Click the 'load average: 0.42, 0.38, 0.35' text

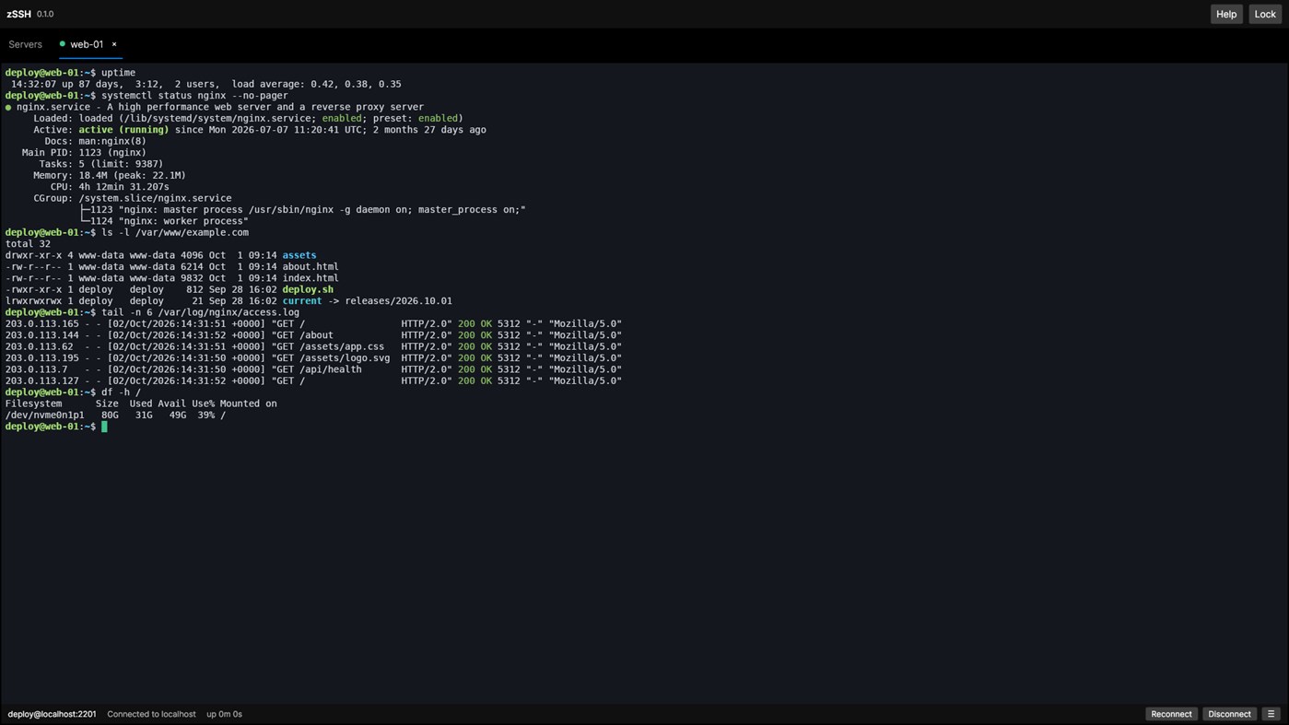click(316, 84)
